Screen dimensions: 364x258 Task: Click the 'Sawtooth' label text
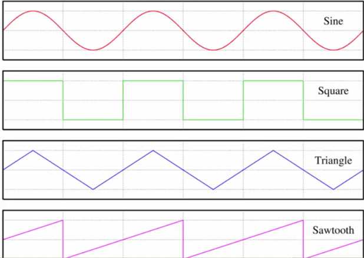point(333,230)
